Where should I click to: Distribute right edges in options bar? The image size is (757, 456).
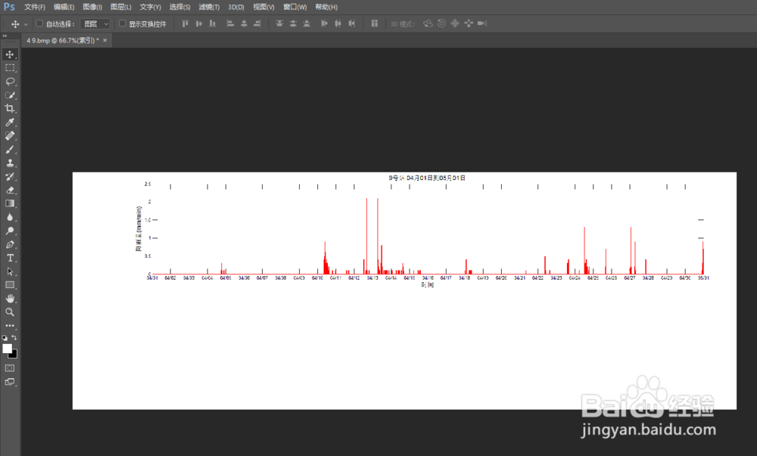click(351, 23)
